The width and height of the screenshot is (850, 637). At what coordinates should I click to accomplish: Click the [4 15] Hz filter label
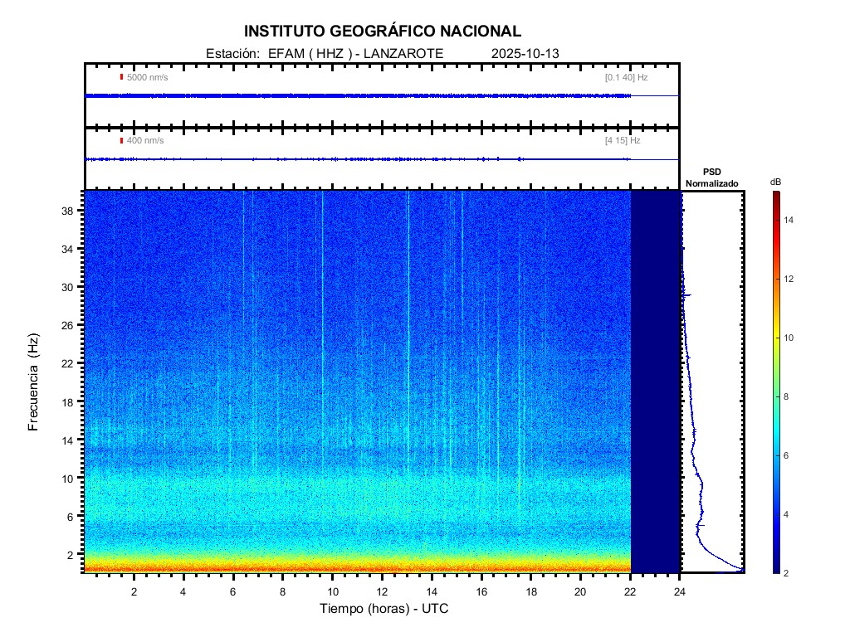point(623,140)
